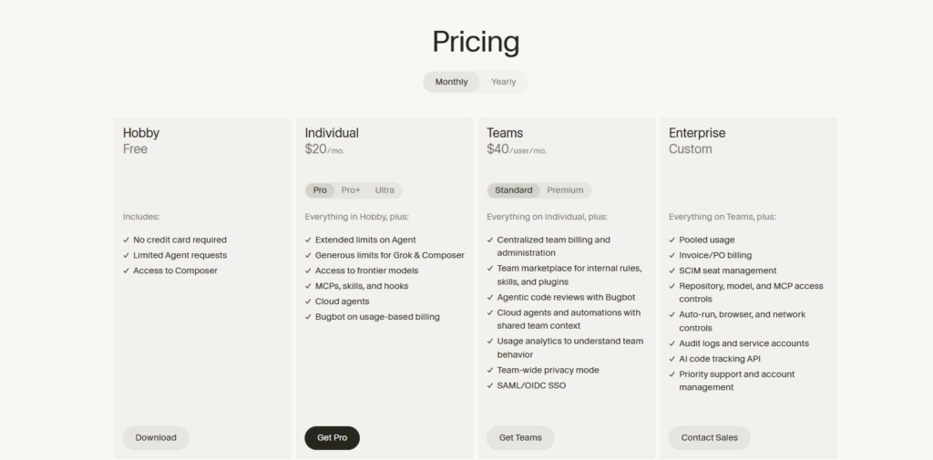The image size is (933, 460).
Task: Click checkmark beside No credit card required
Action: point(126,240)
